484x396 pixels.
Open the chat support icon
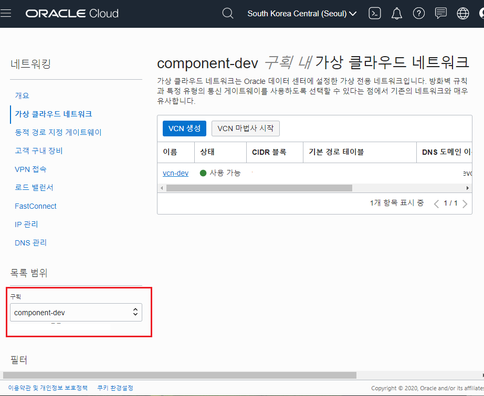coord(441,13)
